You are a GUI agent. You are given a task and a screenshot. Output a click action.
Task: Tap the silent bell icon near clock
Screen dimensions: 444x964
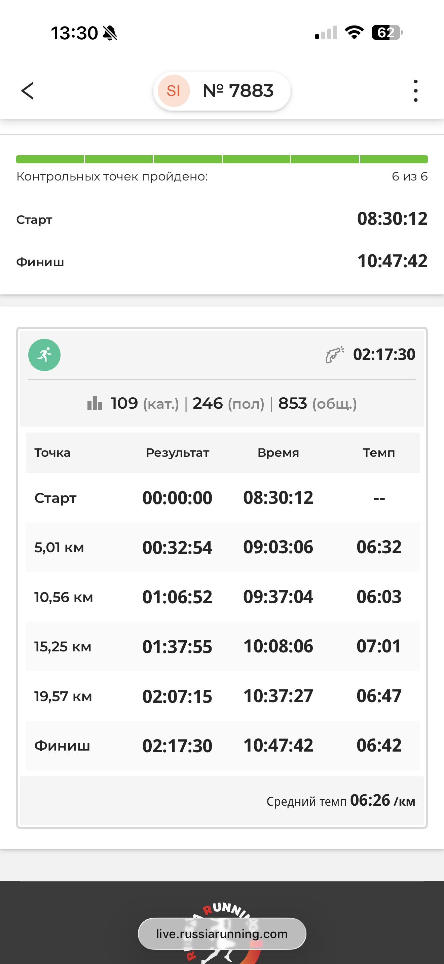[x=110, y=33]
